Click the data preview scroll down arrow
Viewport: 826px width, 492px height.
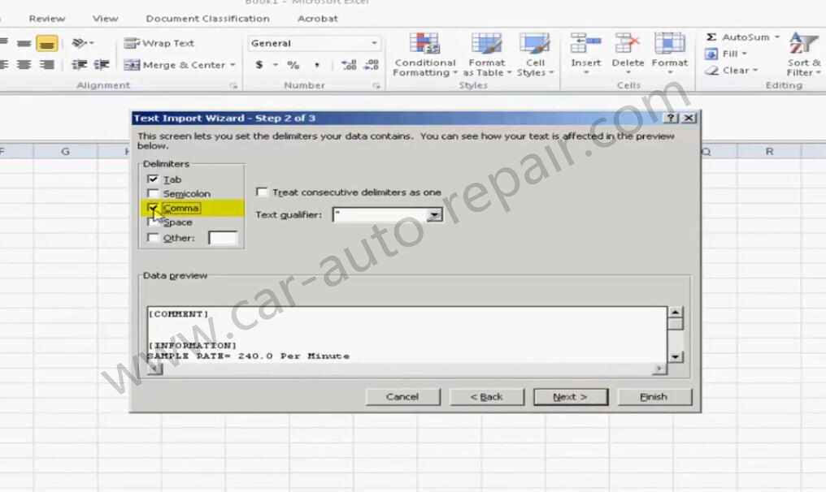(x=676, y=356)
